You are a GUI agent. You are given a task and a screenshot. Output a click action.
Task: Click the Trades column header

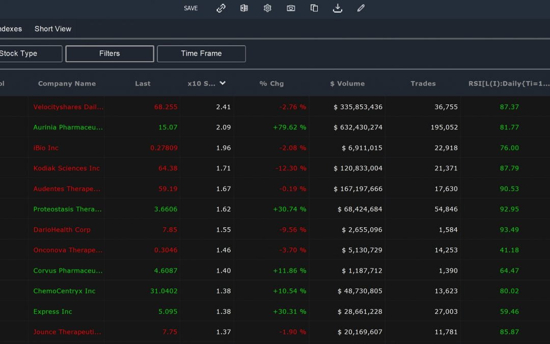point(423,84)
